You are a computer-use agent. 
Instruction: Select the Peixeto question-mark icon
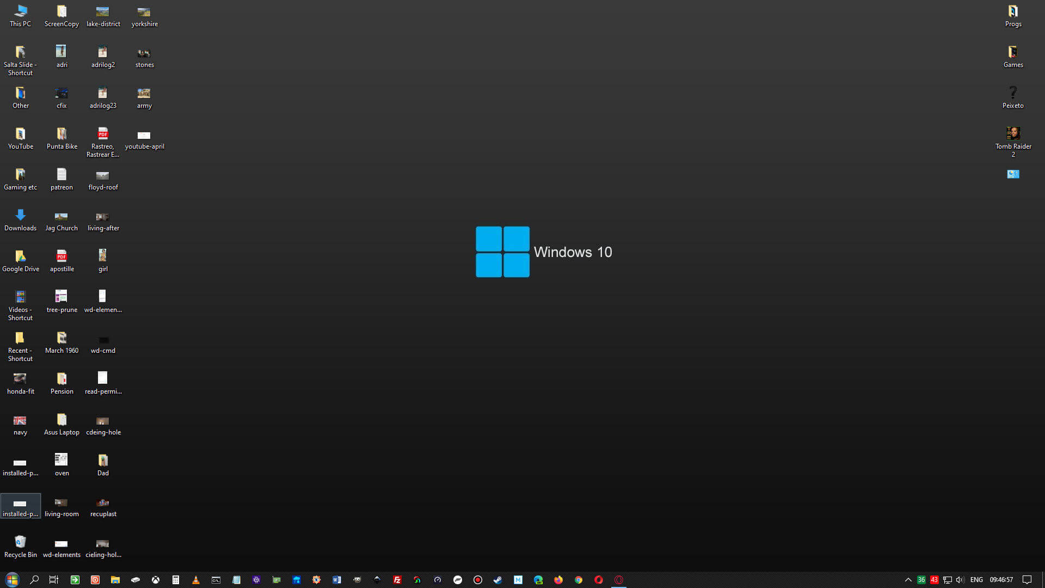tap(1013, 97)
